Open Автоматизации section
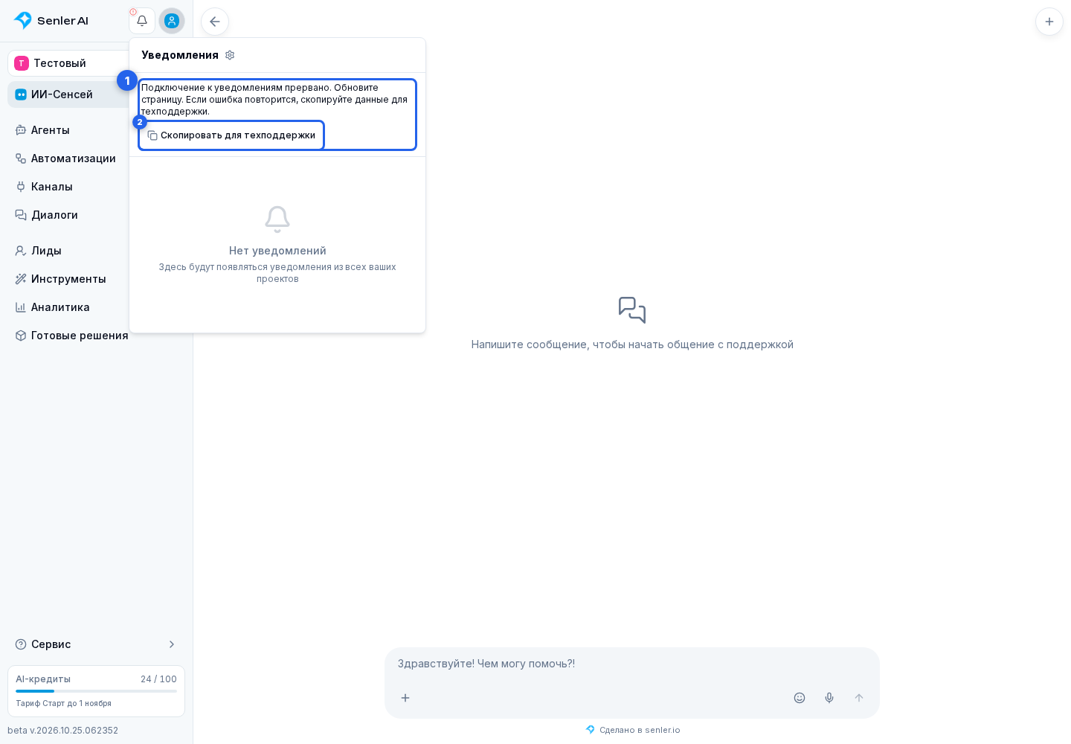 (x=68, y=158)
